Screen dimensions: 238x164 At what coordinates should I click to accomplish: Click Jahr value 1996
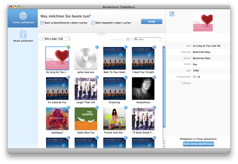196,71
